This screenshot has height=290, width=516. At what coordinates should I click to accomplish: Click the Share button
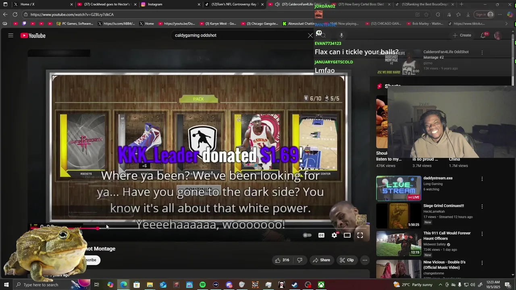click(x=321, y=260)
